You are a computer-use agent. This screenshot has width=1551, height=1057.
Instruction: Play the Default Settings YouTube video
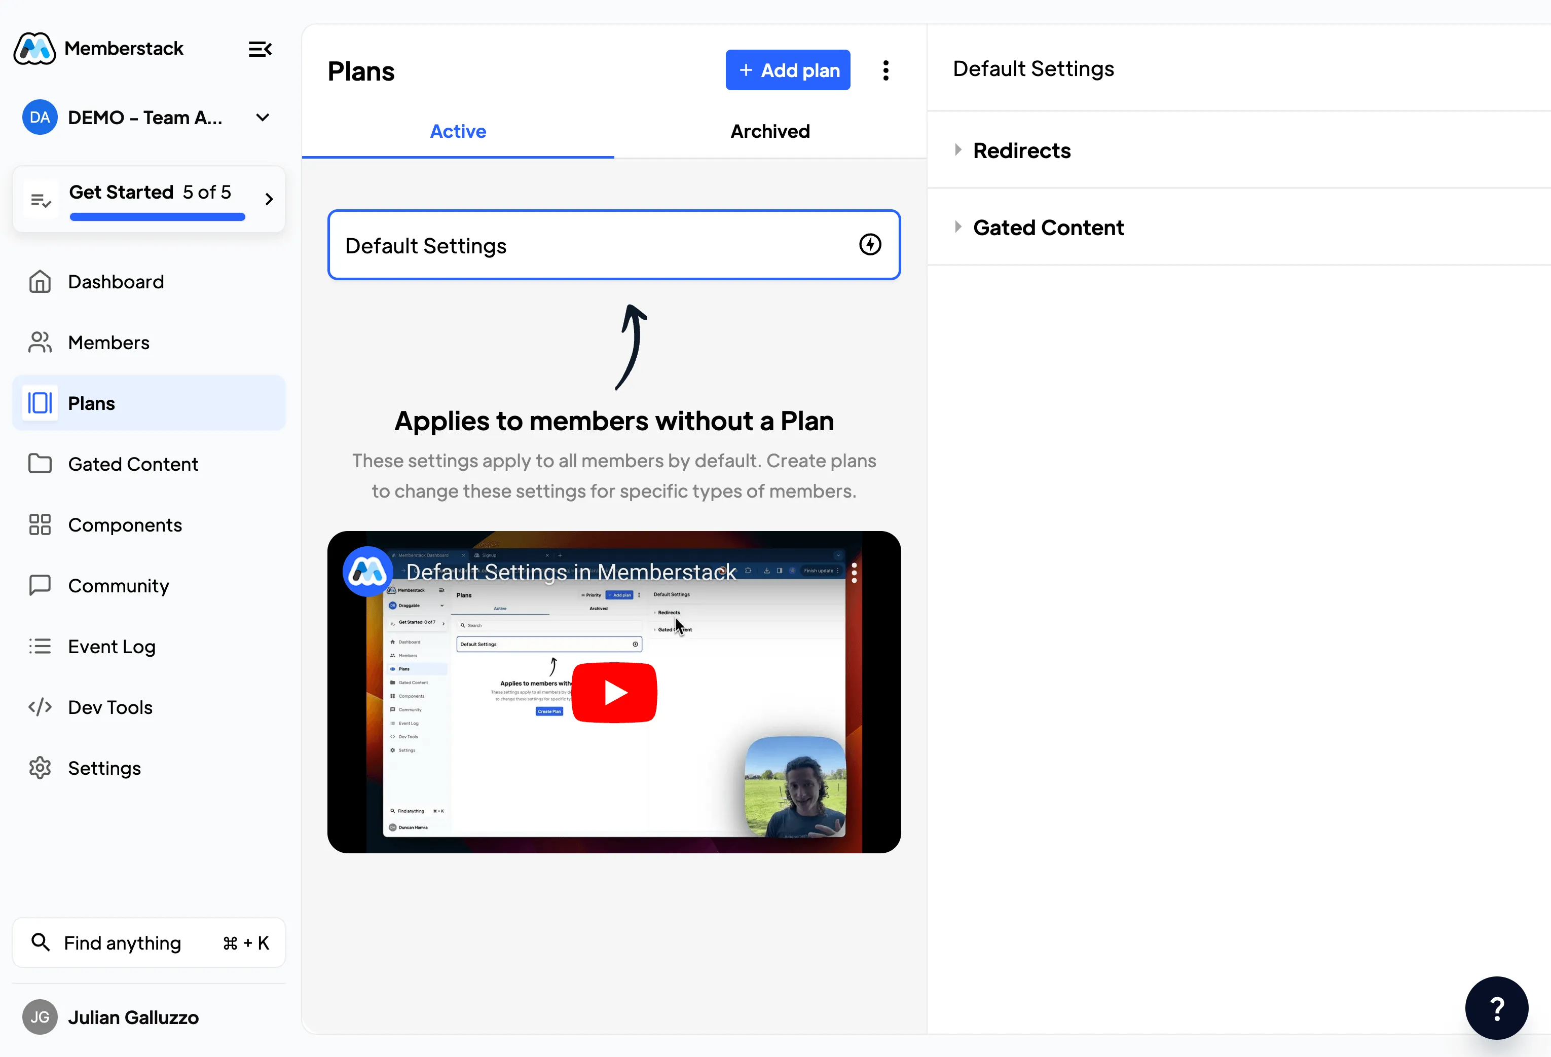(614, 692)
